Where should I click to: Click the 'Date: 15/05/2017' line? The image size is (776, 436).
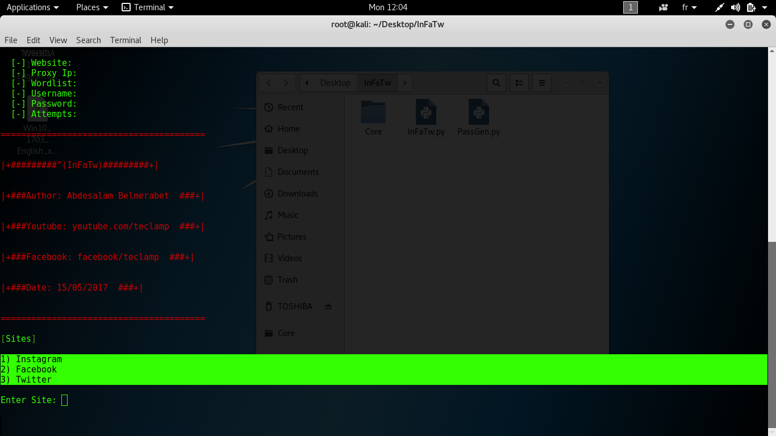(x=72, y=288)
